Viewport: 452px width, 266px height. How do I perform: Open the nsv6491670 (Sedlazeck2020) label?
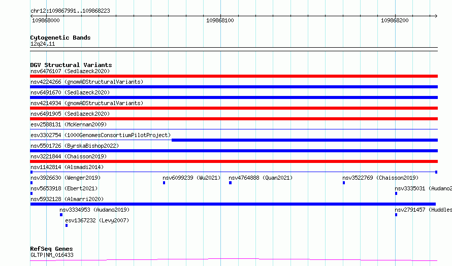(70, 92)
